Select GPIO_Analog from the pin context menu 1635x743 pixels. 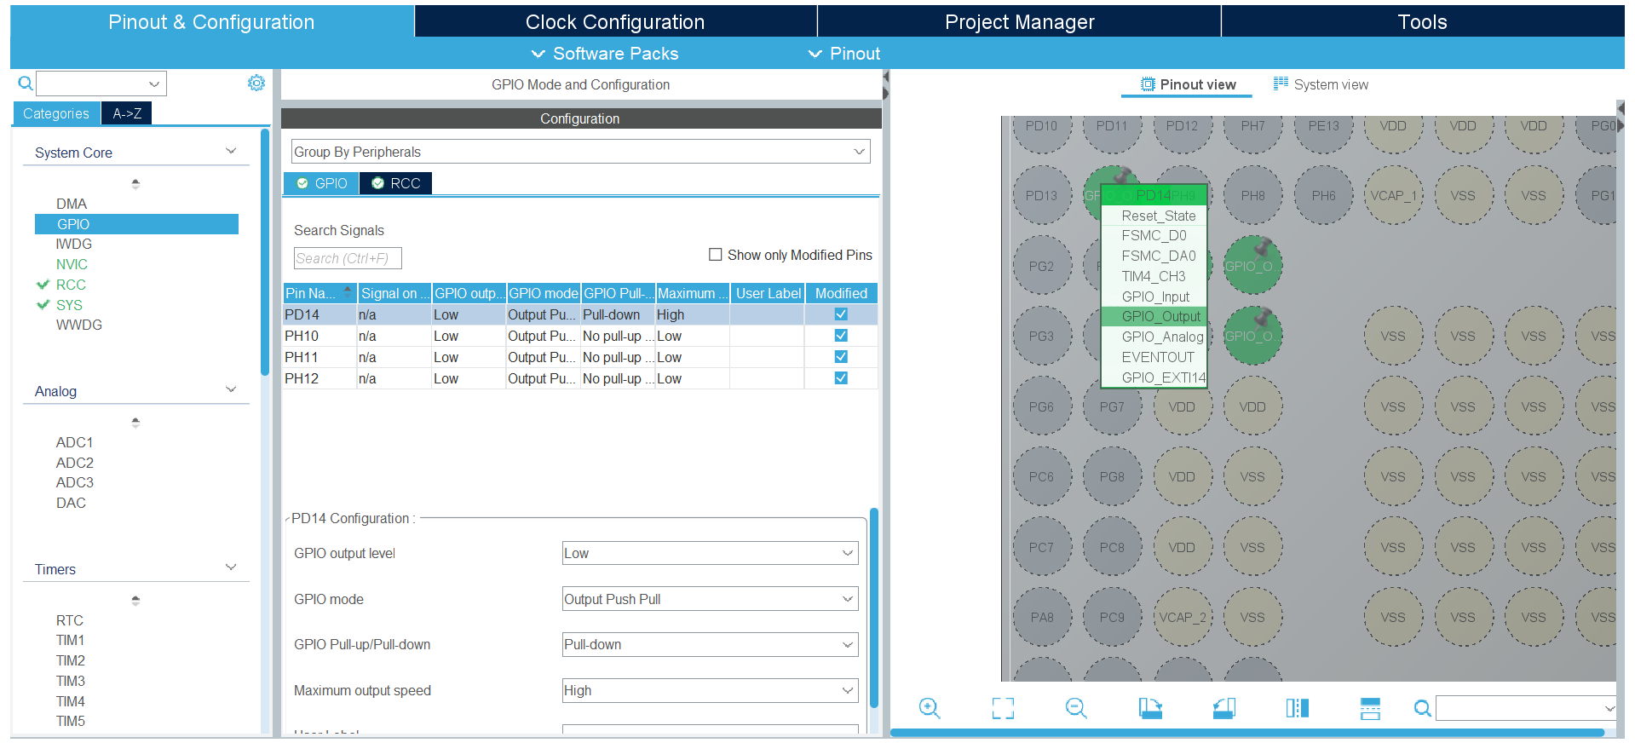coord(1162,337)
